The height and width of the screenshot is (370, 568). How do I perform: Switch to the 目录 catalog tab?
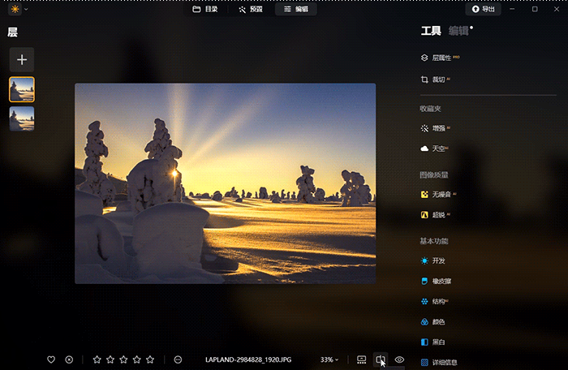click(x=205, y=9)
